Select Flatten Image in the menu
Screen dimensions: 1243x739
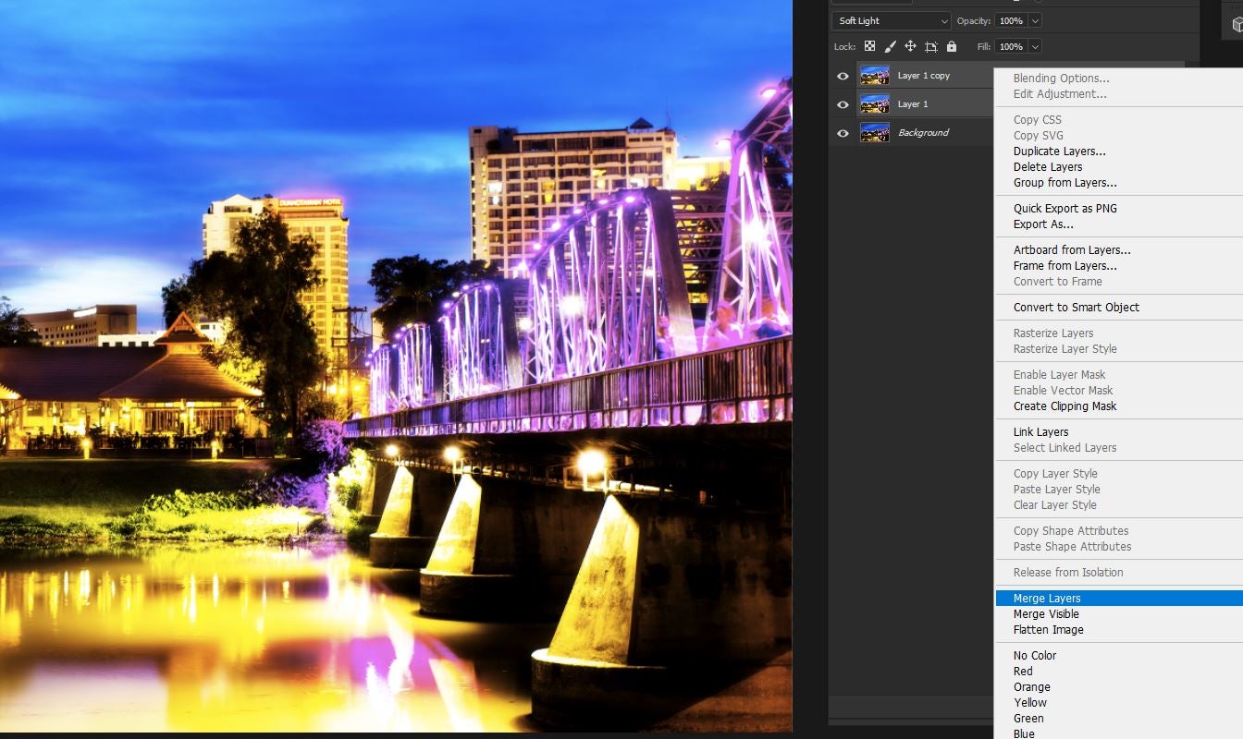(1048, 629)
